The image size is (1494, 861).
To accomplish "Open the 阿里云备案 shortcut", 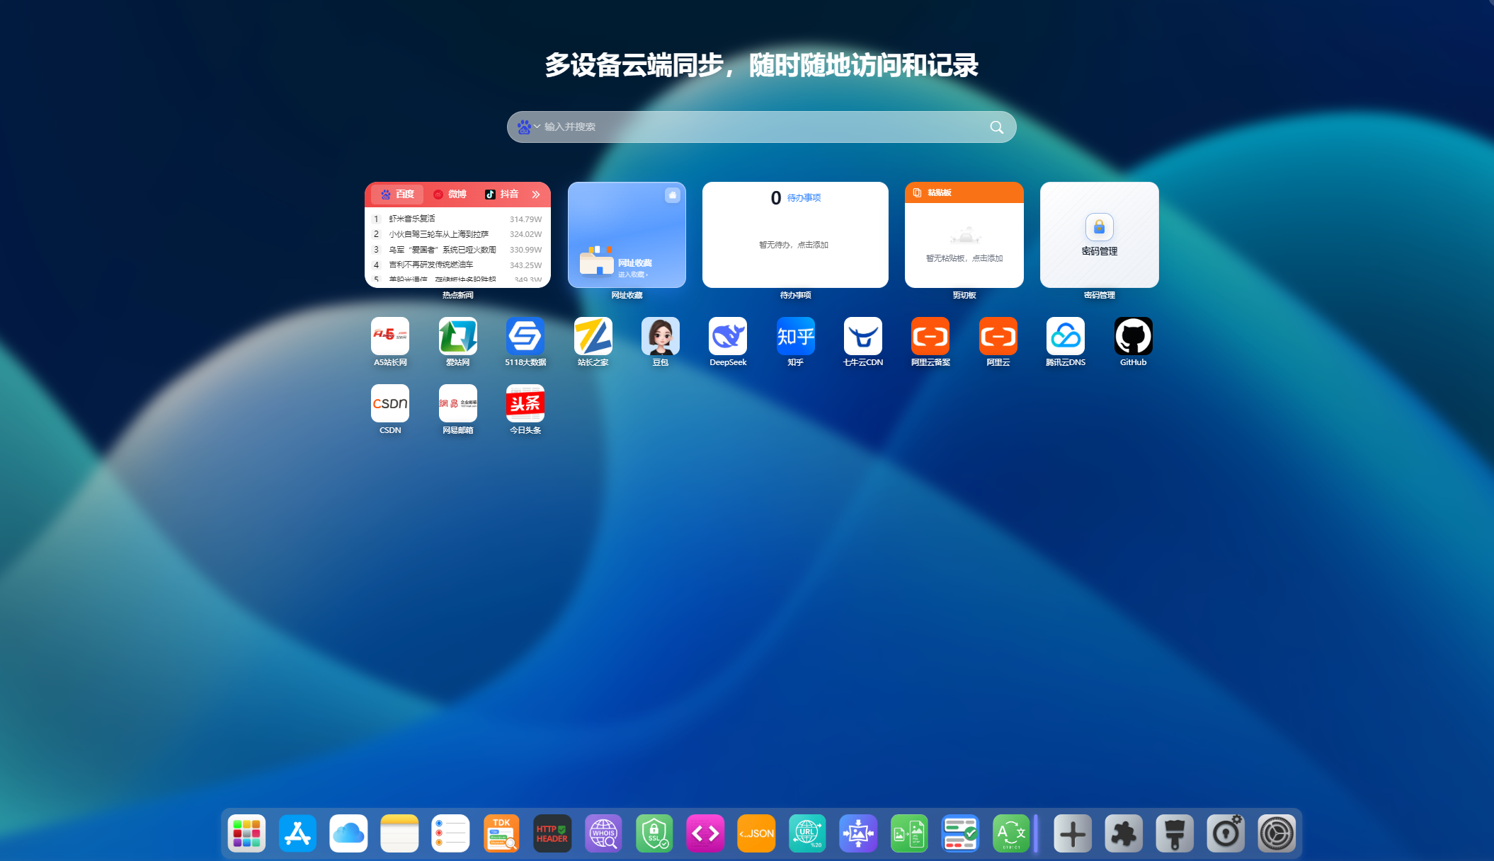I will point(930,336).
